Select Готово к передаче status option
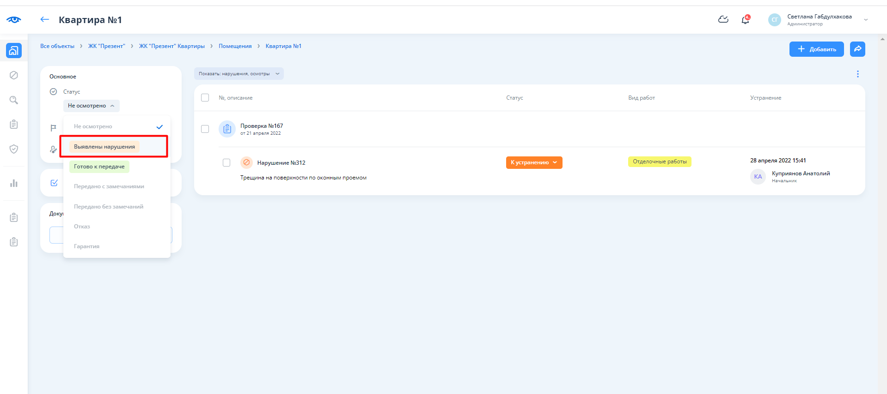Screen dimensions: 887x394 99,167
